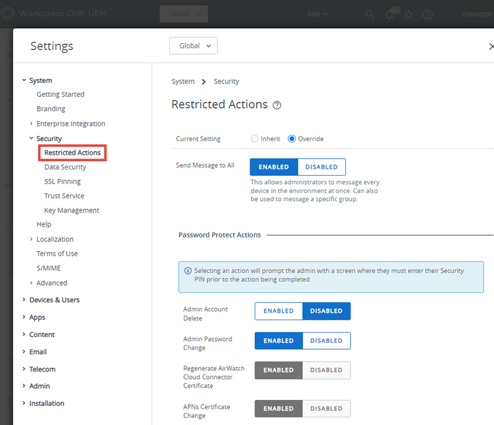Screen dimensions: 494x425
Task: Close the Settings dialog
Action: pos(491,46)
